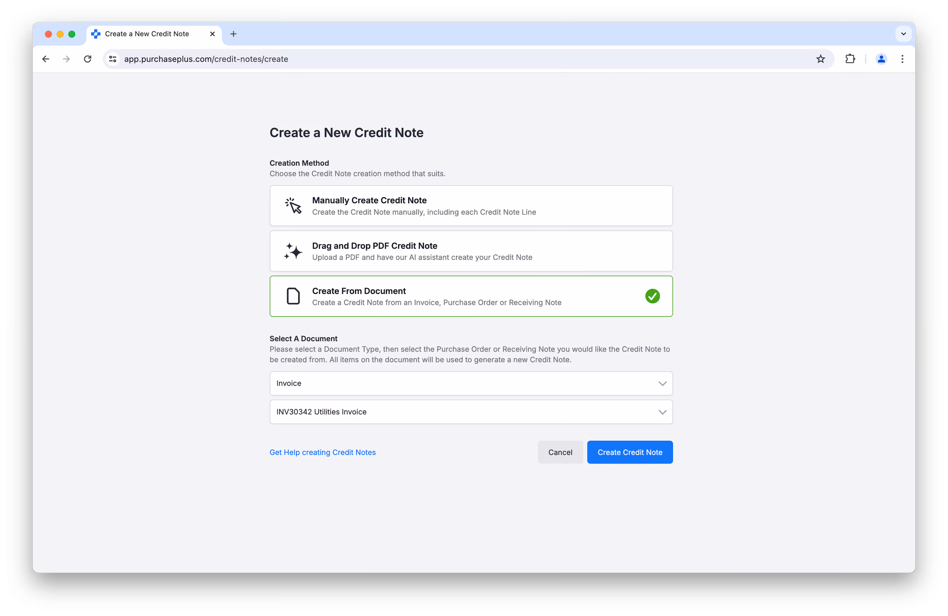
Task: Click the sparkle AI icon for PDF upload
Action: [x=293, y=251]
